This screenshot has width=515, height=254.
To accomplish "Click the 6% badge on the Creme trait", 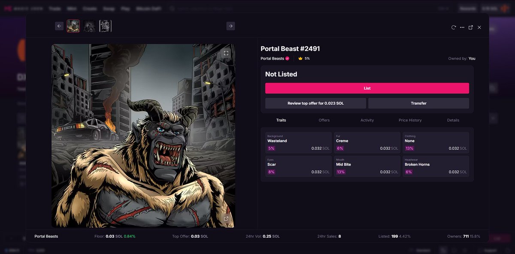I will [340, 148].
